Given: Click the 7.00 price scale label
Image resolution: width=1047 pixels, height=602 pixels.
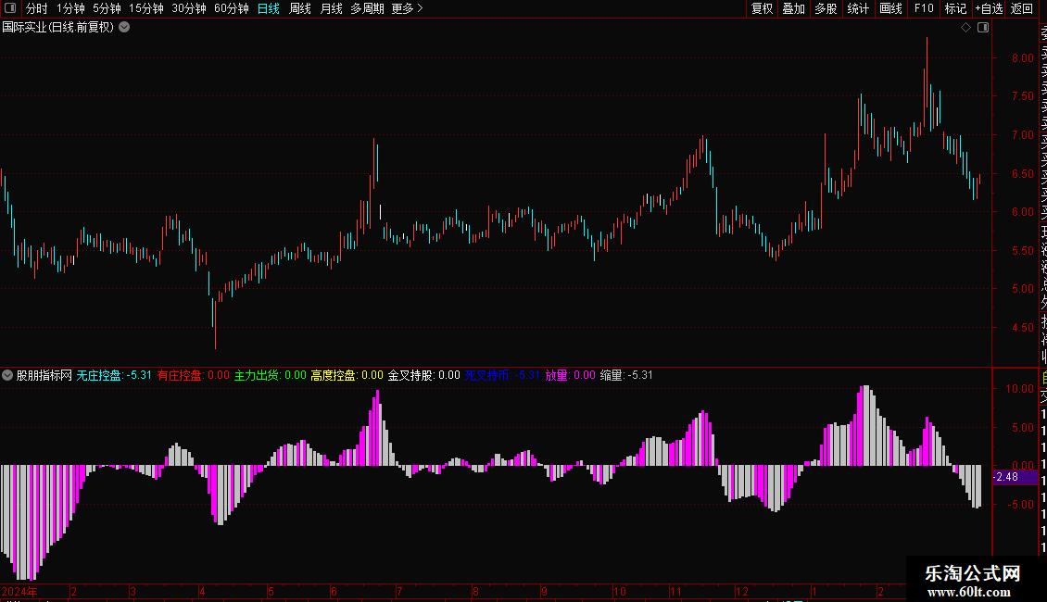Looking at the screenshot, I should [x=1022, y=135].
